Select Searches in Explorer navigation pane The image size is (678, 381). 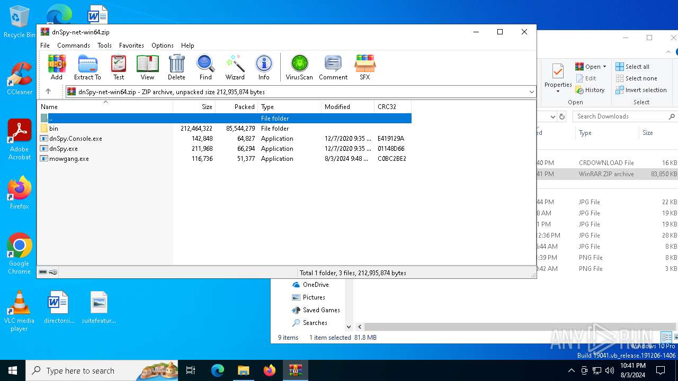(315, 323)
